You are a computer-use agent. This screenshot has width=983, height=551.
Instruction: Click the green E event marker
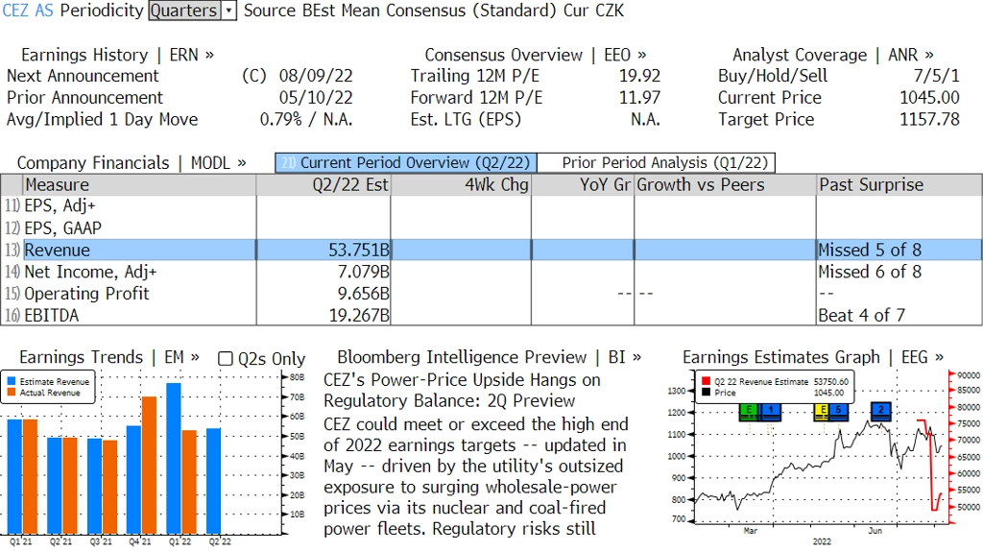[x=749, y=411]
